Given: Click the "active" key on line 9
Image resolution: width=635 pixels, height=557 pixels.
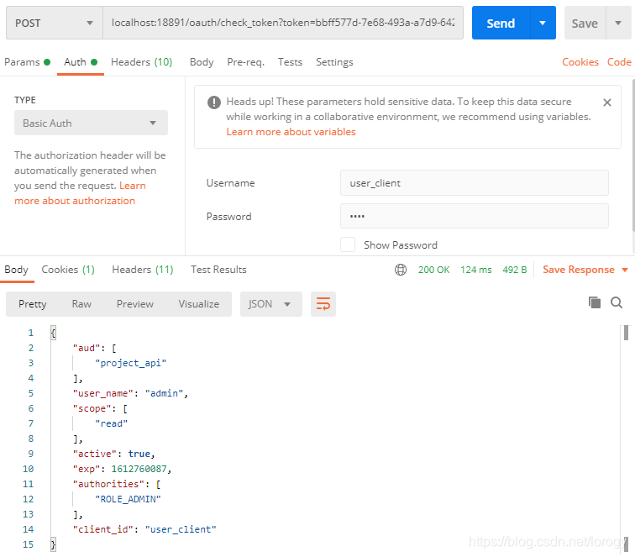Looking at the screenshot, I should (95, 454).
